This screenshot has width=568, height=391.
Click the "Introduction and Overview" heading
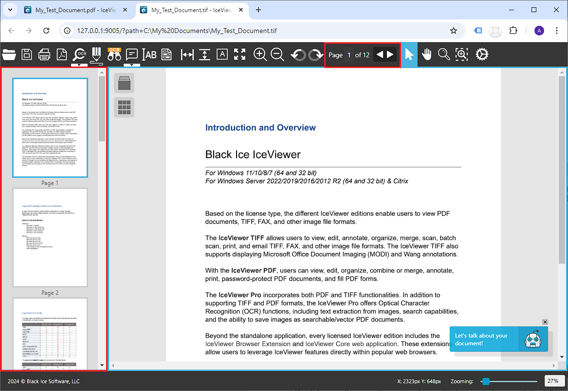click(260, 128)
